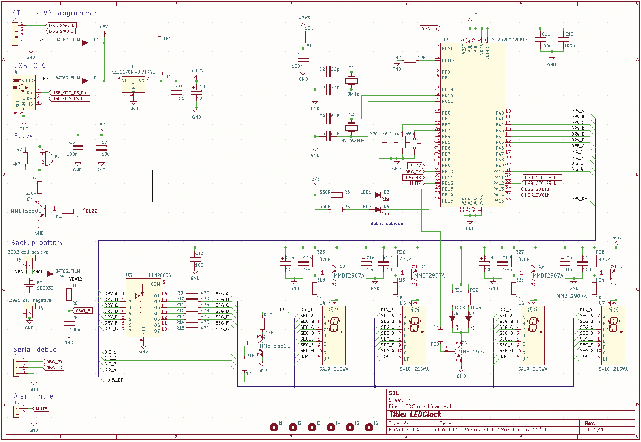Select the BT1 CR2032 battery symbol
Image resolution: width=641 pixels, height=442 pixels.
pos(29,285)
